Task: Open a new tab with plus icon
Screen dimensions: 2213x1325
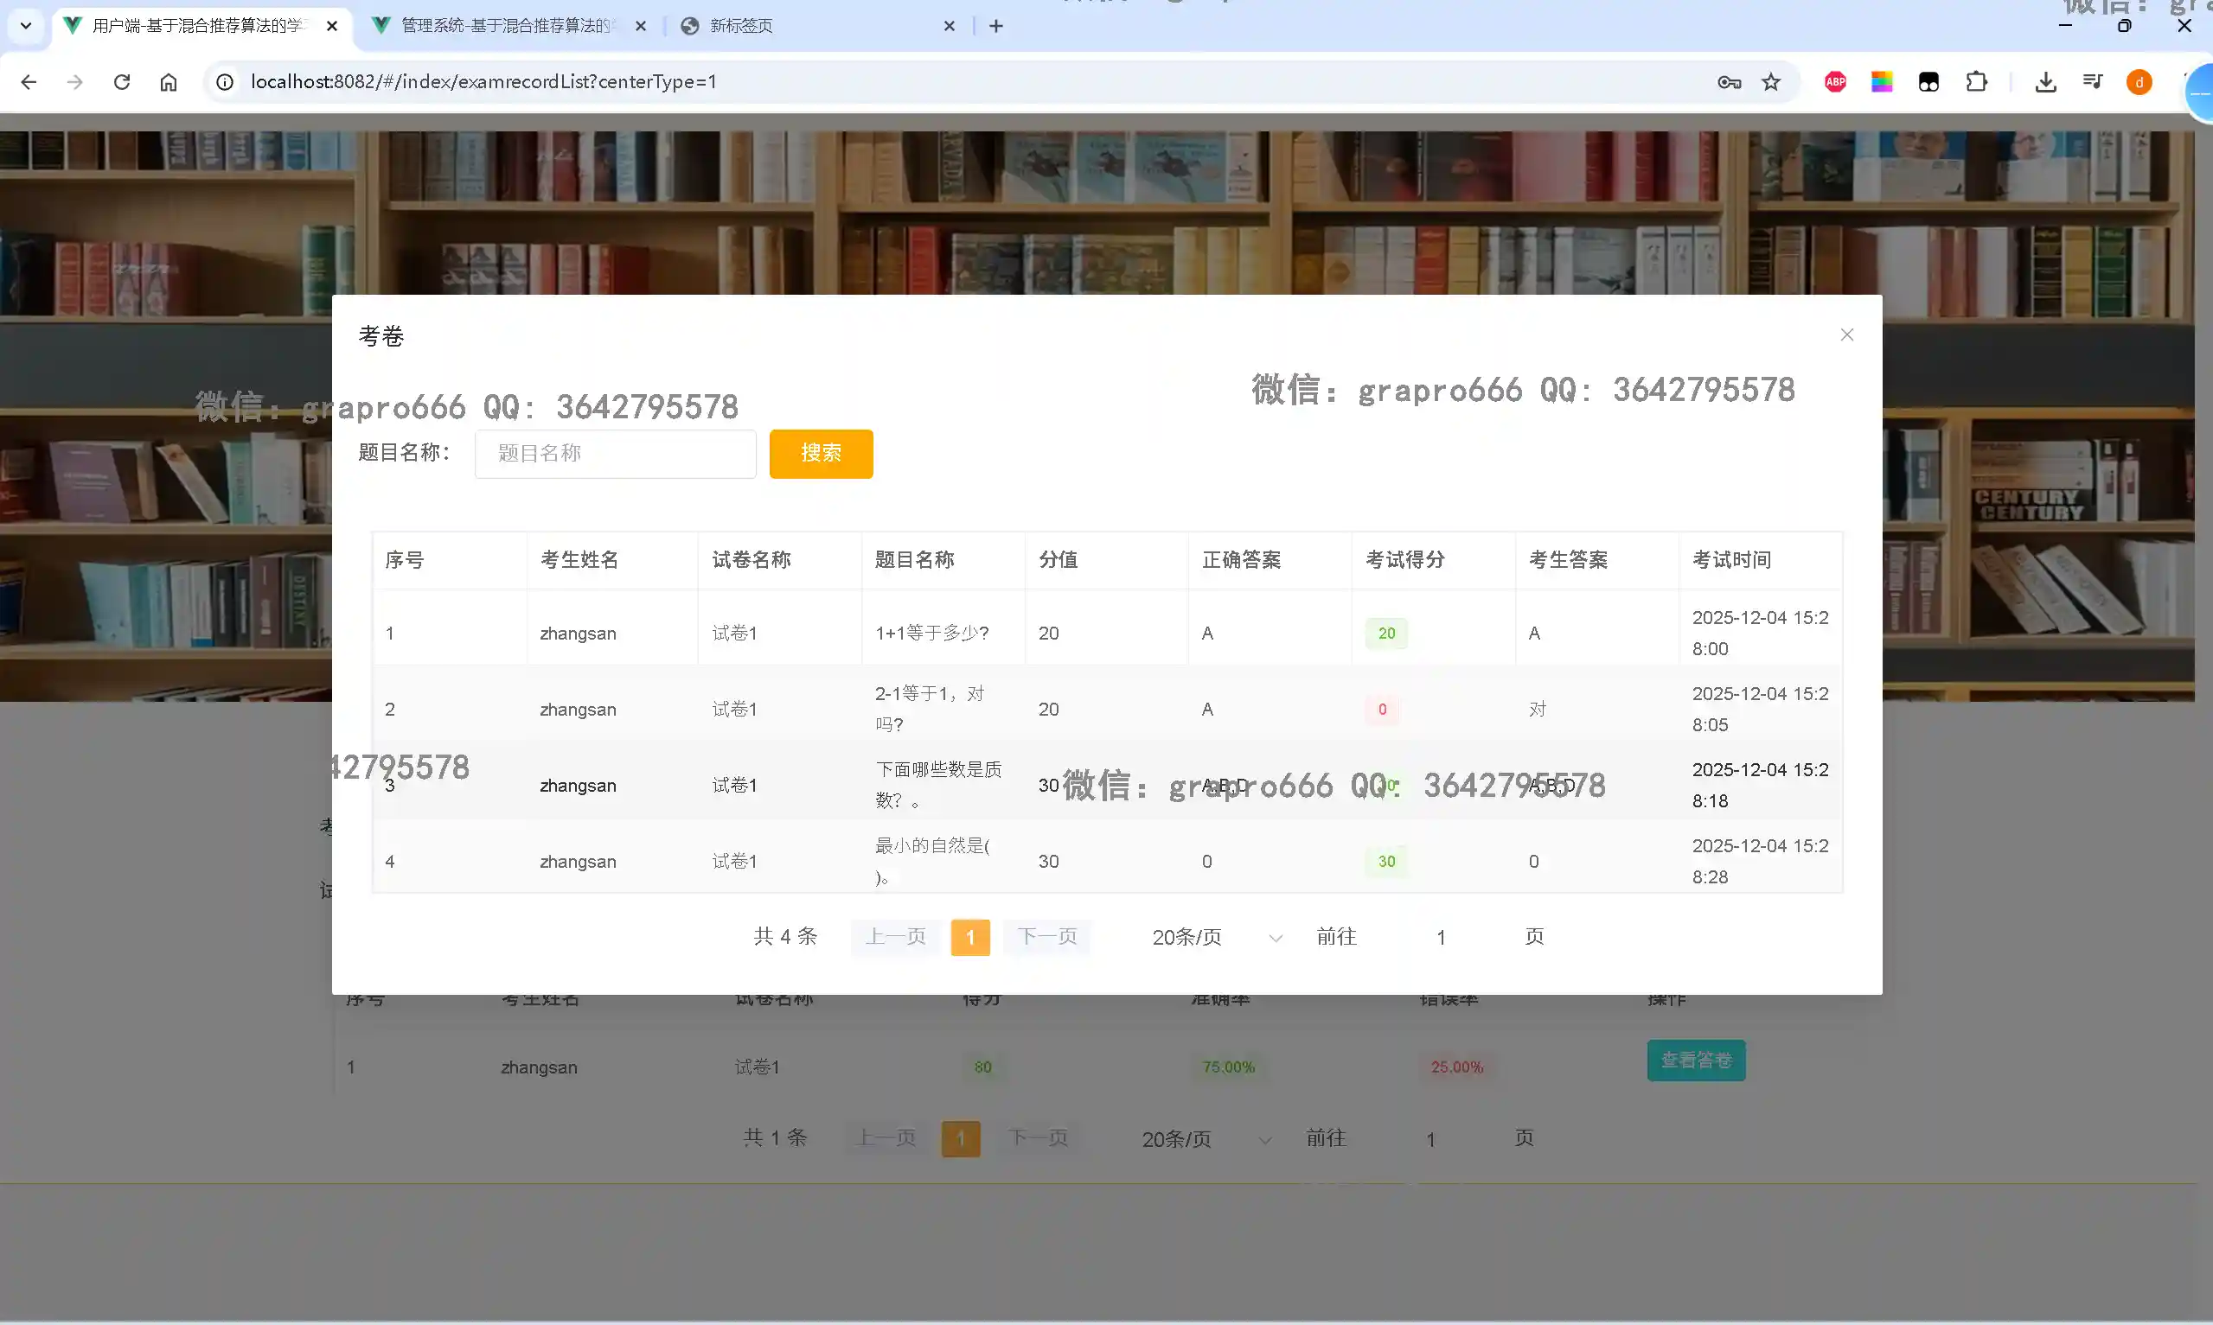Action: point(995,26)
